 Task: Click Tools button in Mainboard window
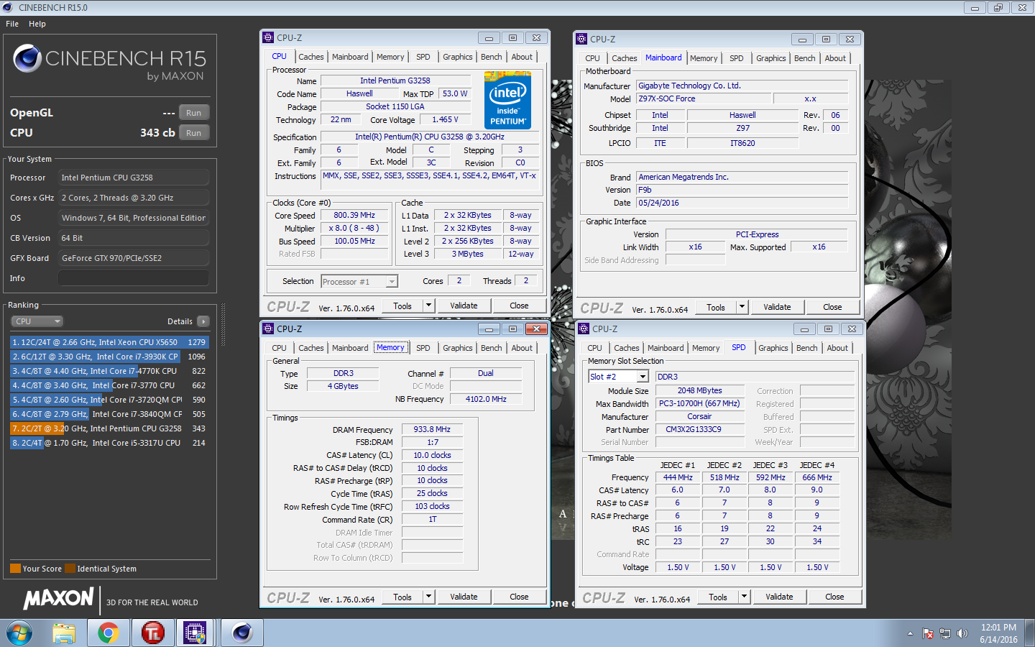[x=716, y=307]
